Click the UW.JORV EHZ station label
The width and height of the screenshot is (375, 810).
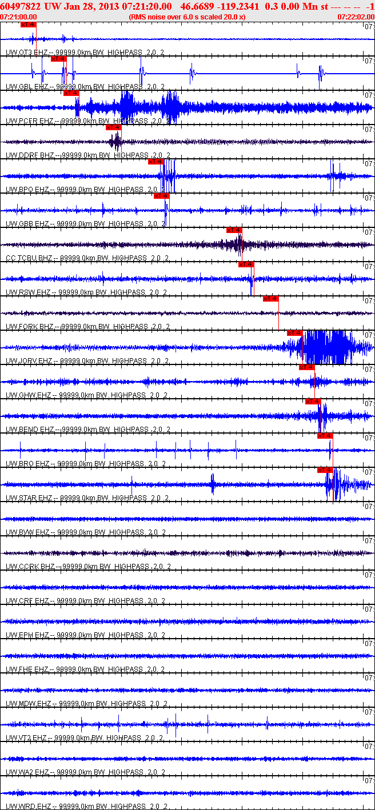point(29,361)
